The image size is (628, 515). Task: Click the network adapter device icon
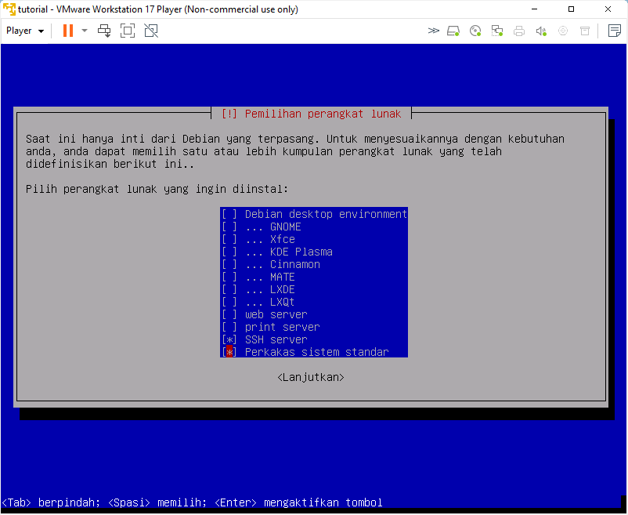pos(497,31)
